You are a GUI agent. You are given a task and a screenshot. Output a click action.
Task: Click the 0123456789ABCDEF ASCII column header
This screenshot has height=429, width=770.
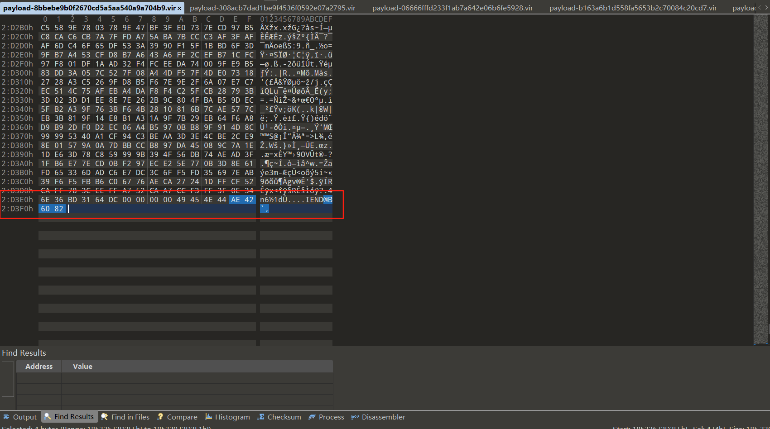click(296, 19)
